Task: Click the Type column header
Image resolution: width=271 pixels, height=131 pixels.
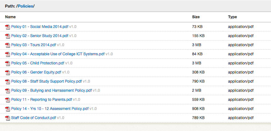Action: click(232, 17)
